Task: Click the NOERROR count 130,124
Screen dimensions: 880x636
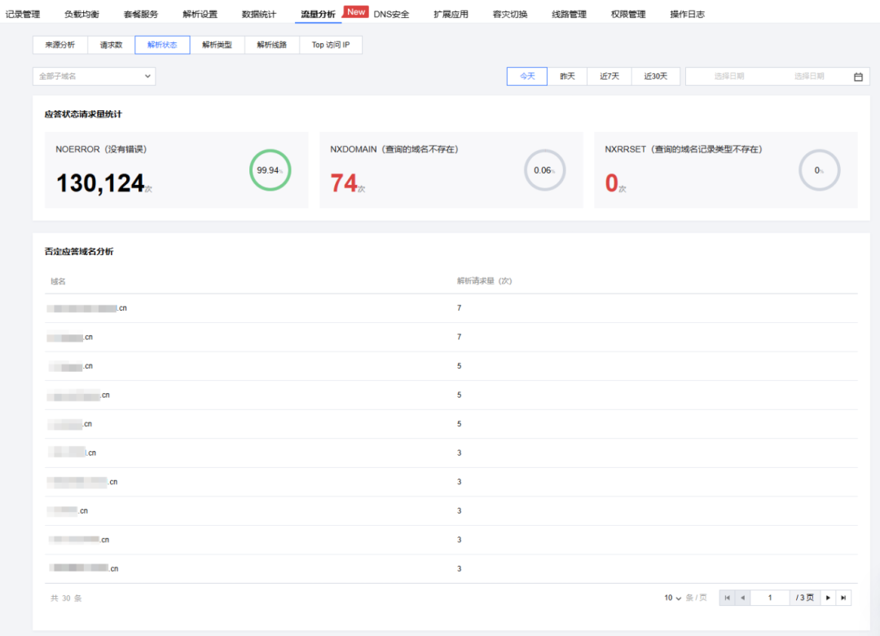Action: point(100,183)
